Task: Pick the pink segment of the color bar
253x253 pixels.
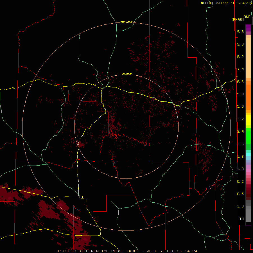Action: 248,170
